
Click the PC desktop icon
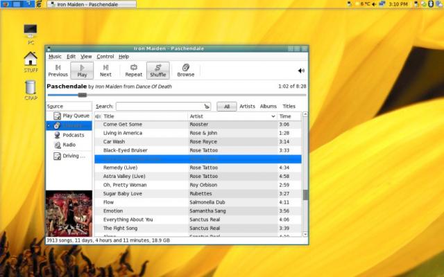coord(31,35)
